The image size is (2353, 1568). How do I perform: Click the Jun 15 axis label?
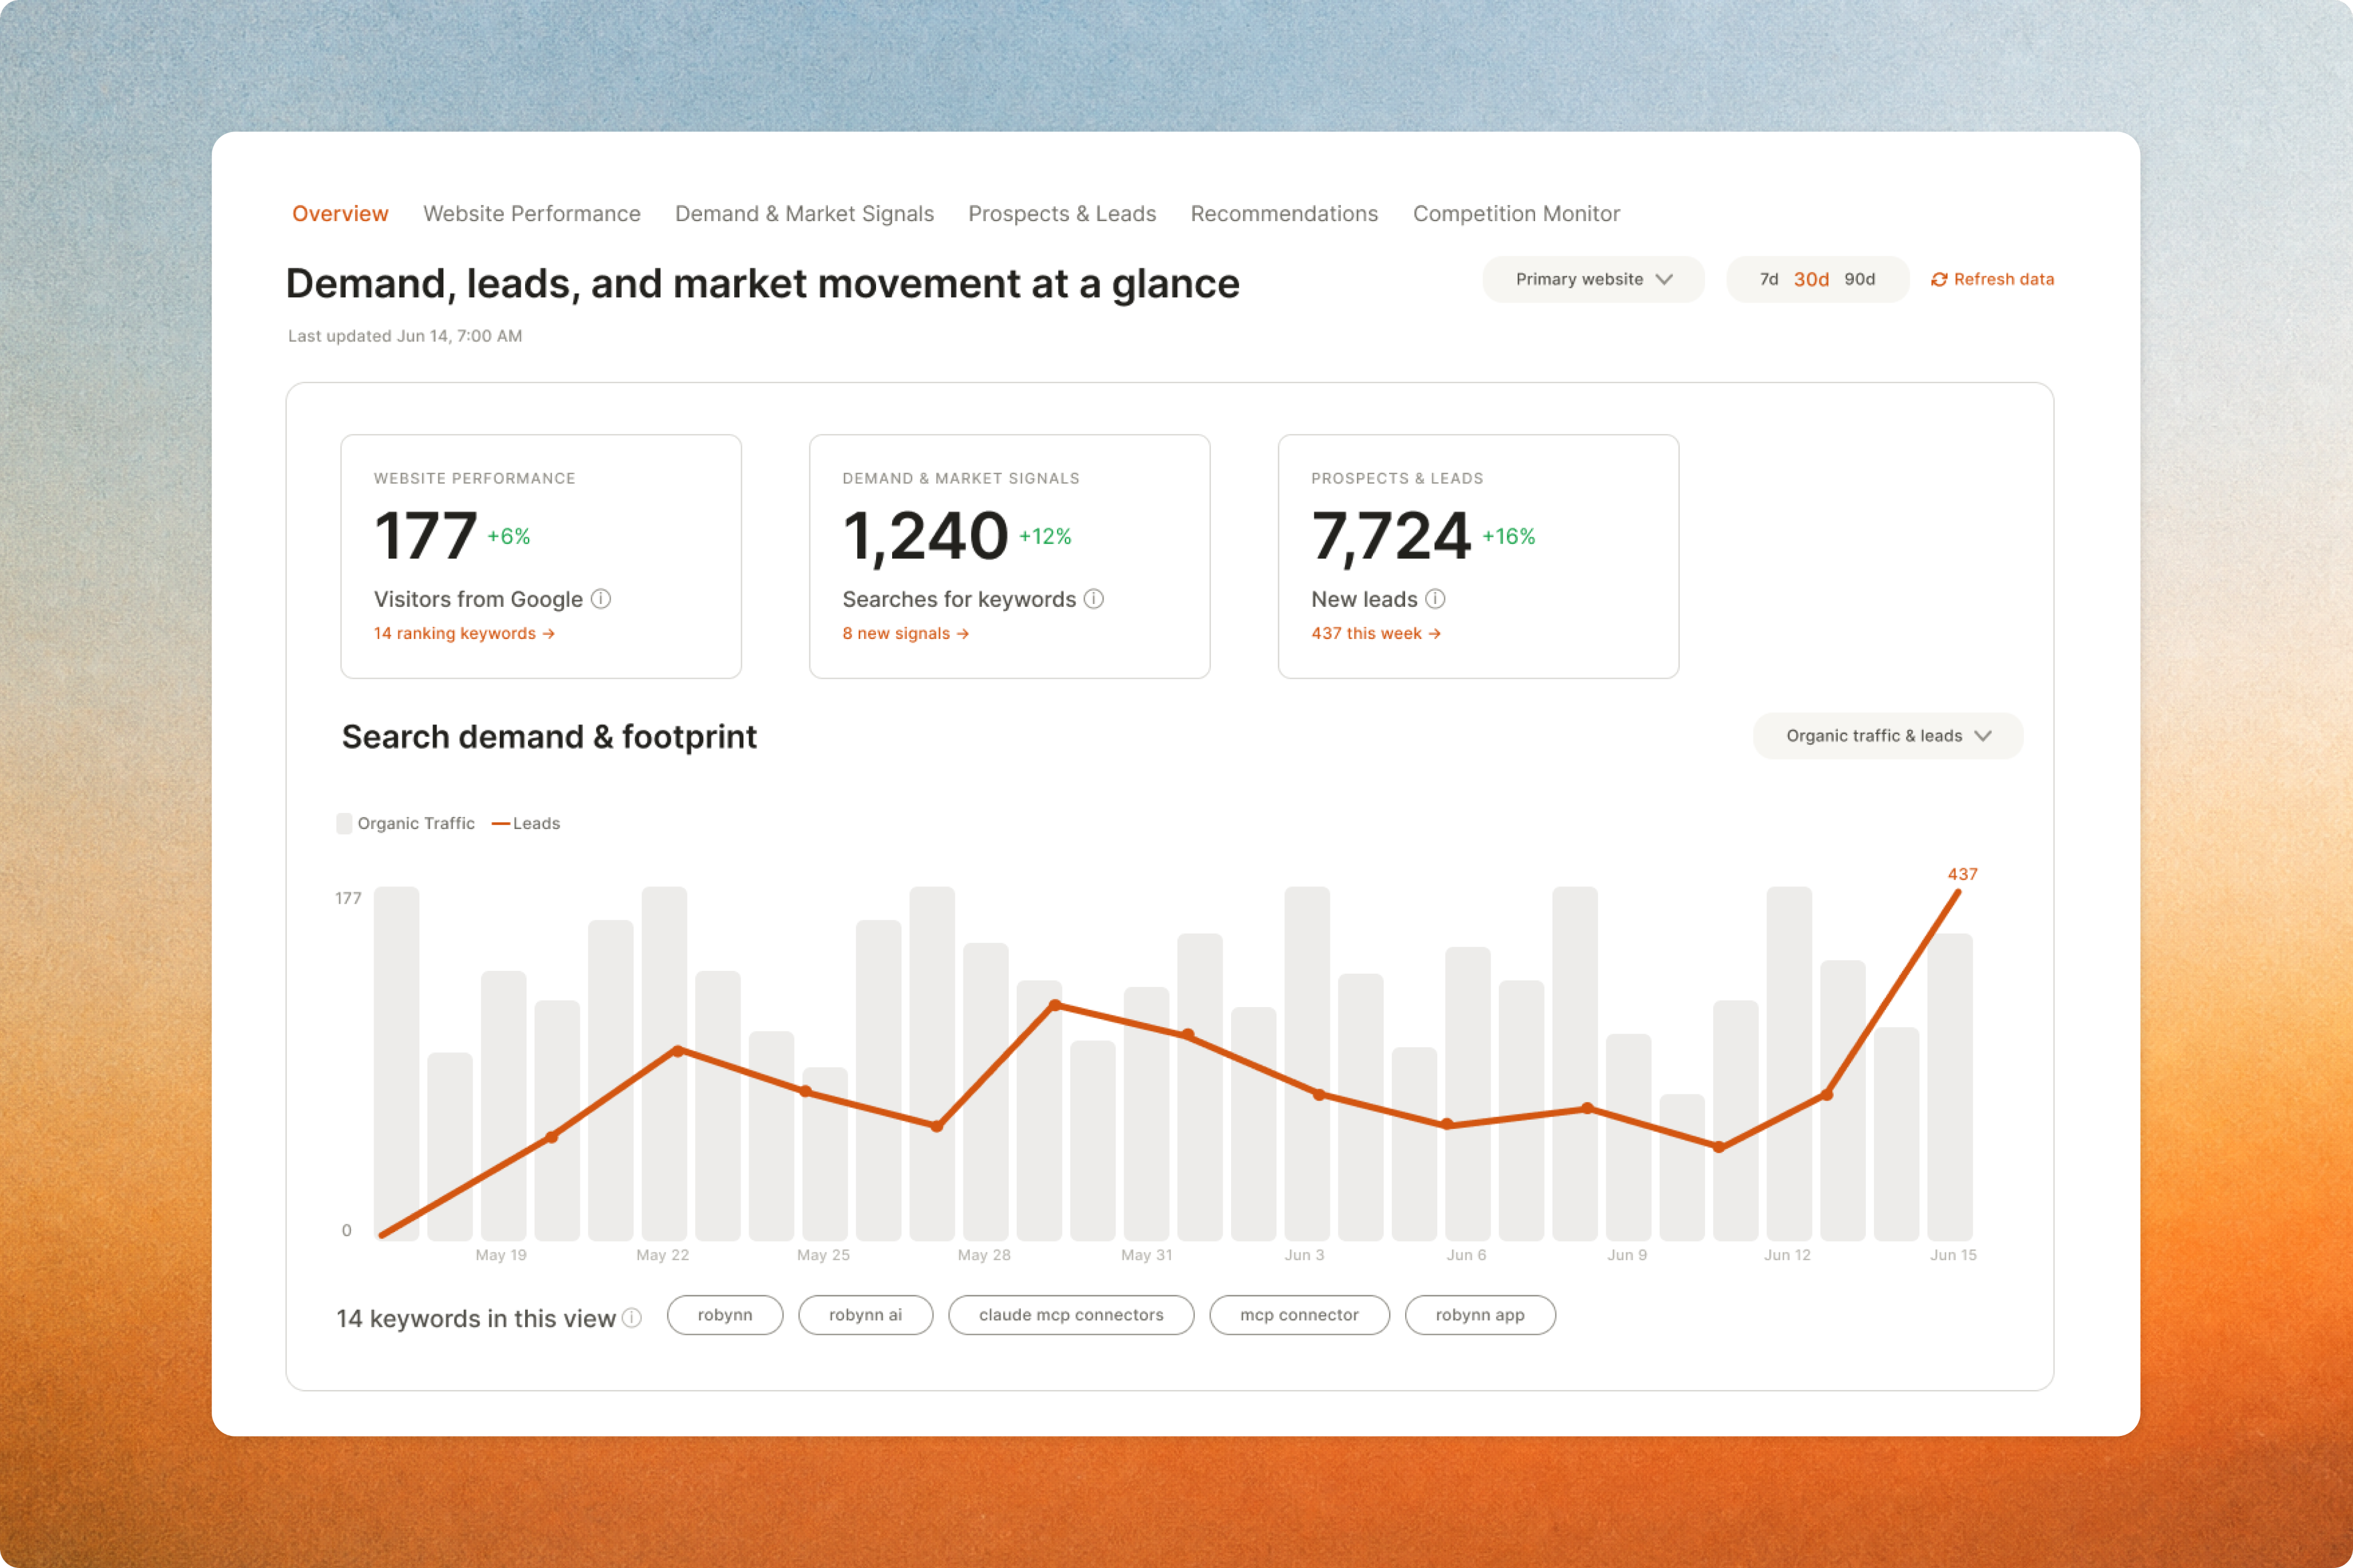pos(1952,1255)
